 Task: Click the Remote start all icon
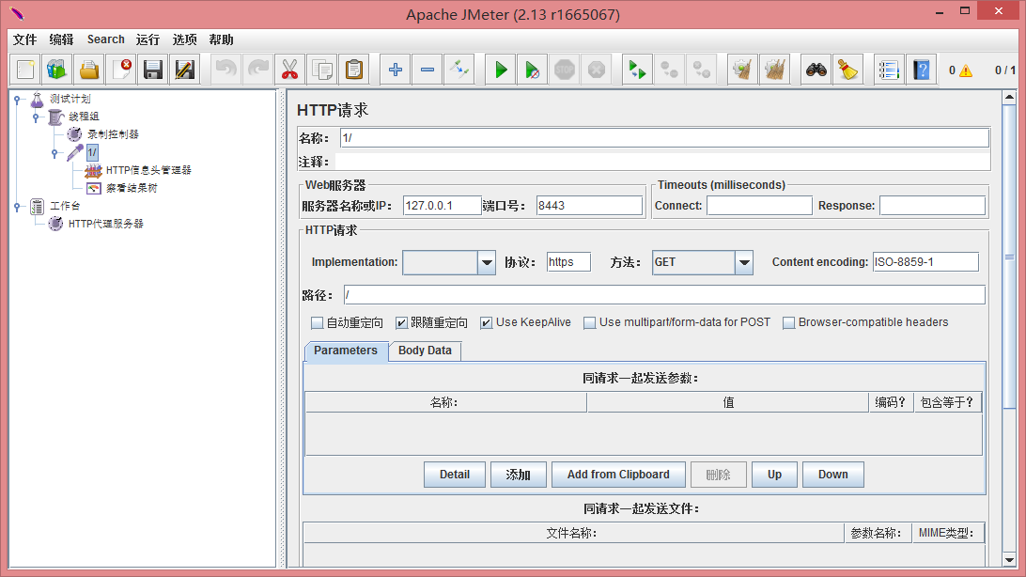[x=637, y=70]
